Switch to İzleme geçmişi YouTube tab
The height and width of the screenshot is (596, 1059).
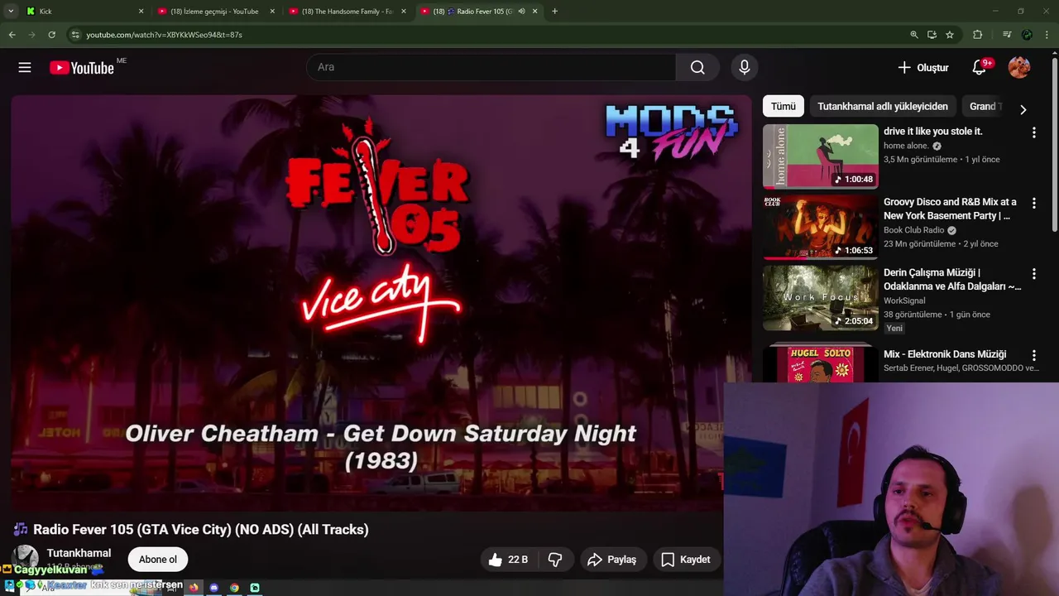point(213,12)
